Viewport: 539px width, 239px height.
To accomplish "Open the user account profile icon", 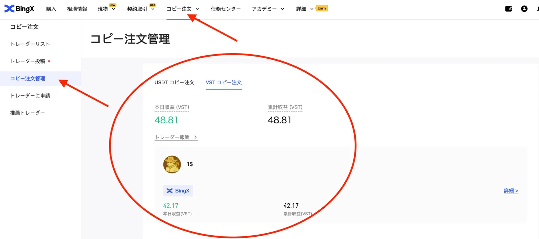I will [x=524, y=9].
